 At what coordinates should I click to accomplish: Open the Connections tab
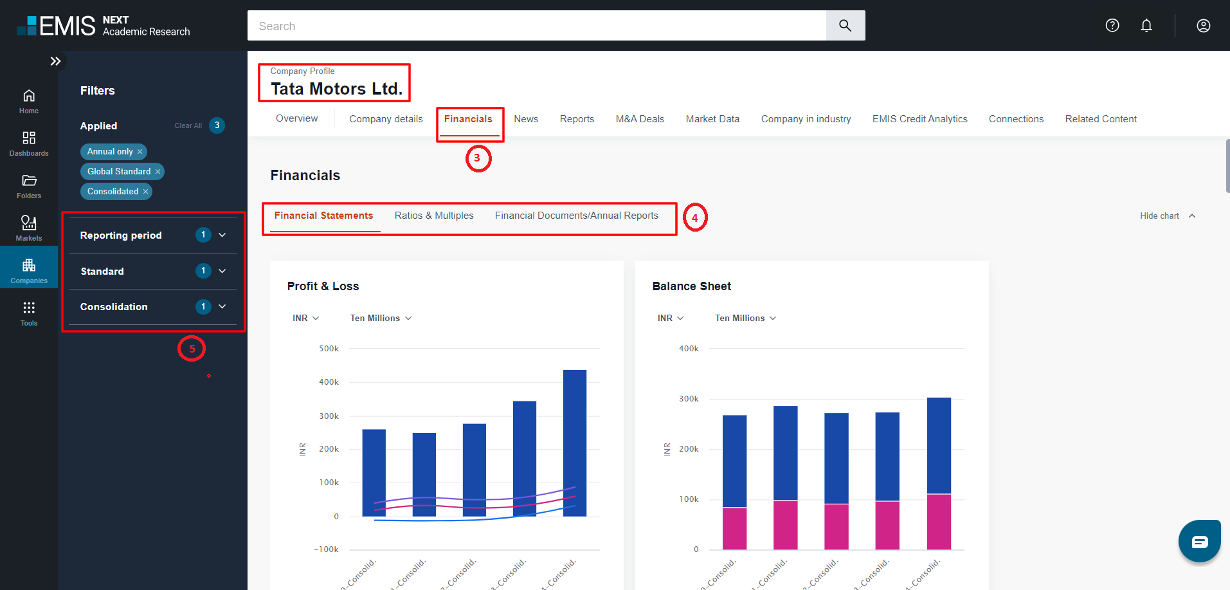tap(1016, 119)
